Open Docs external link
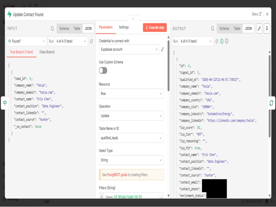Screen dimensions: 276x207 pyautogui.click(x=257, y=14)
